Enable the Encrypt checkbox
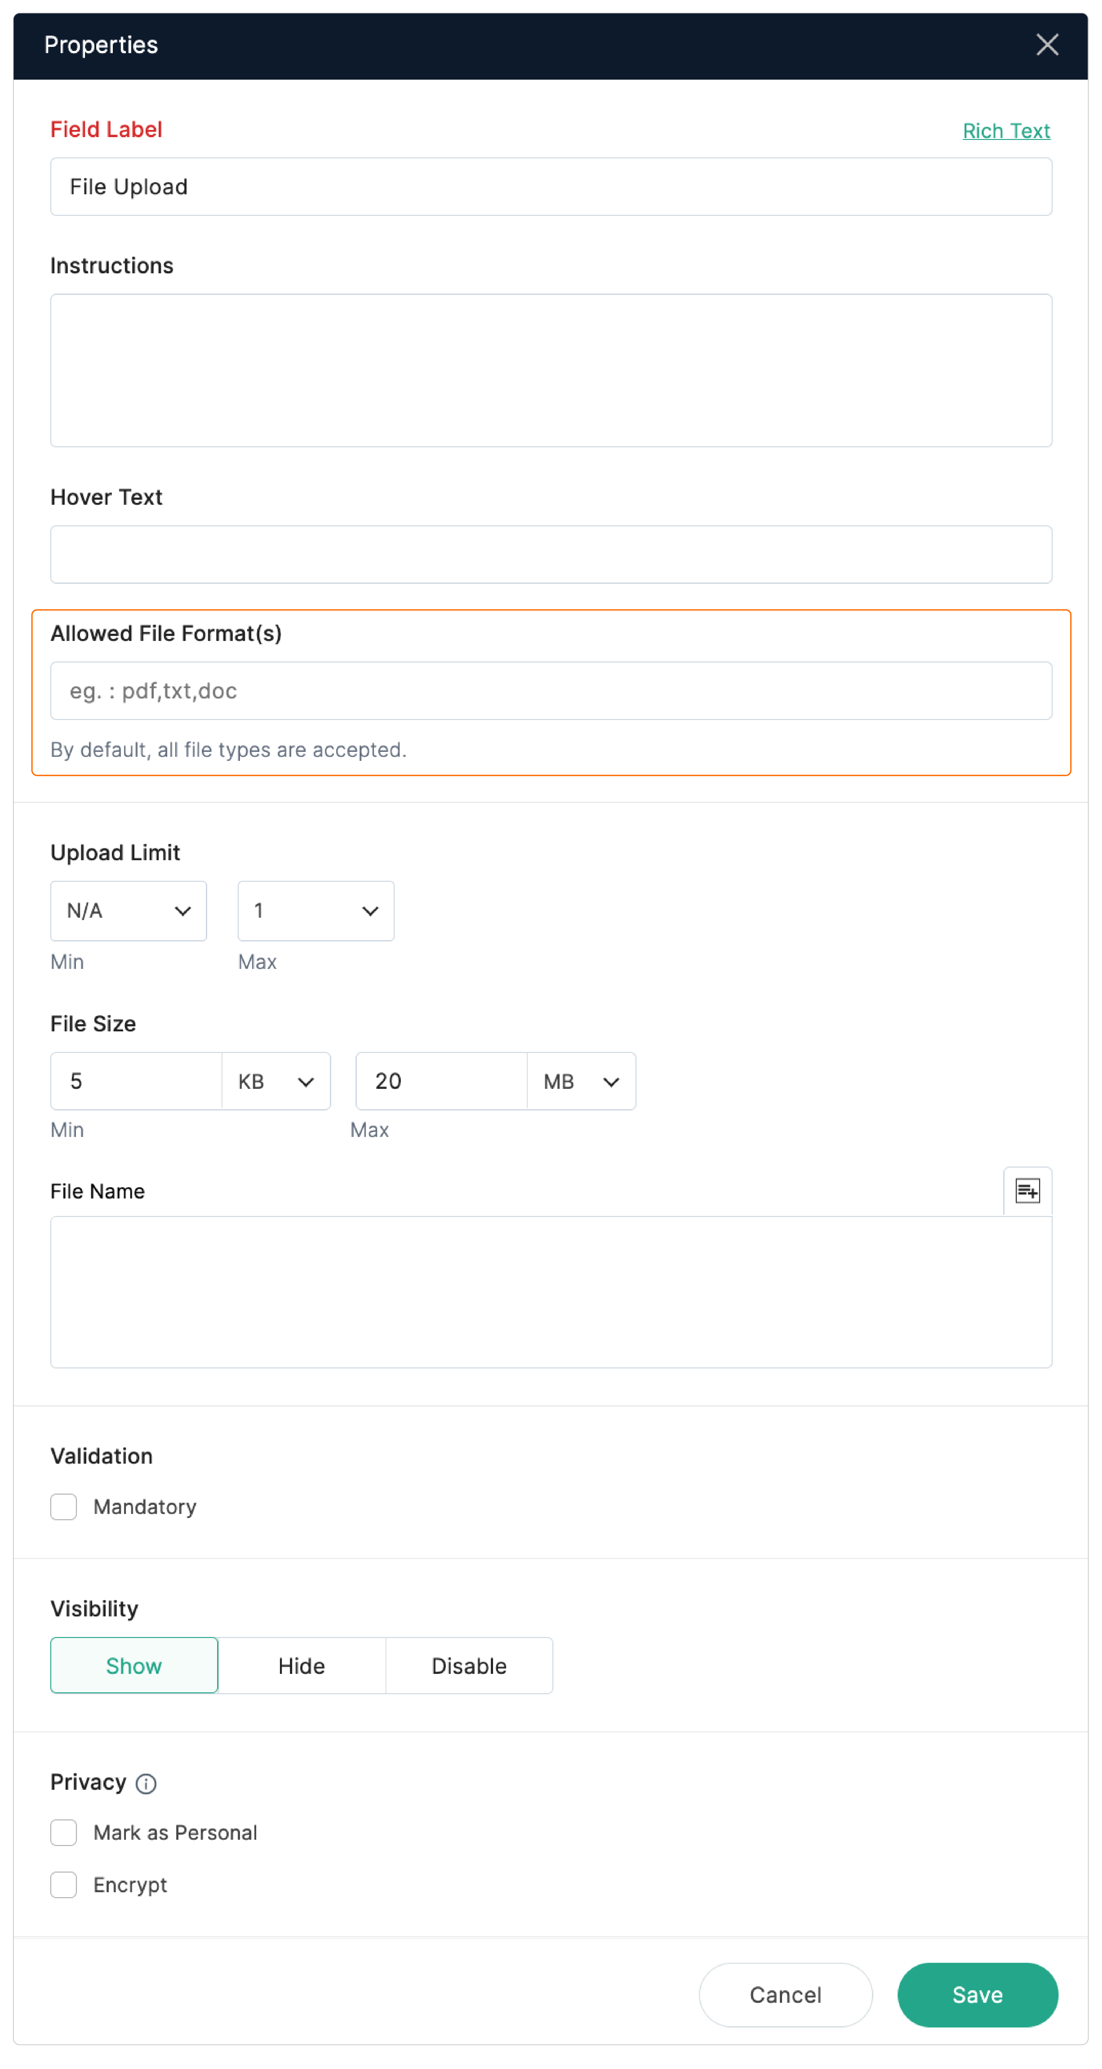Screen dimensions: 1102x2069 63,1885
